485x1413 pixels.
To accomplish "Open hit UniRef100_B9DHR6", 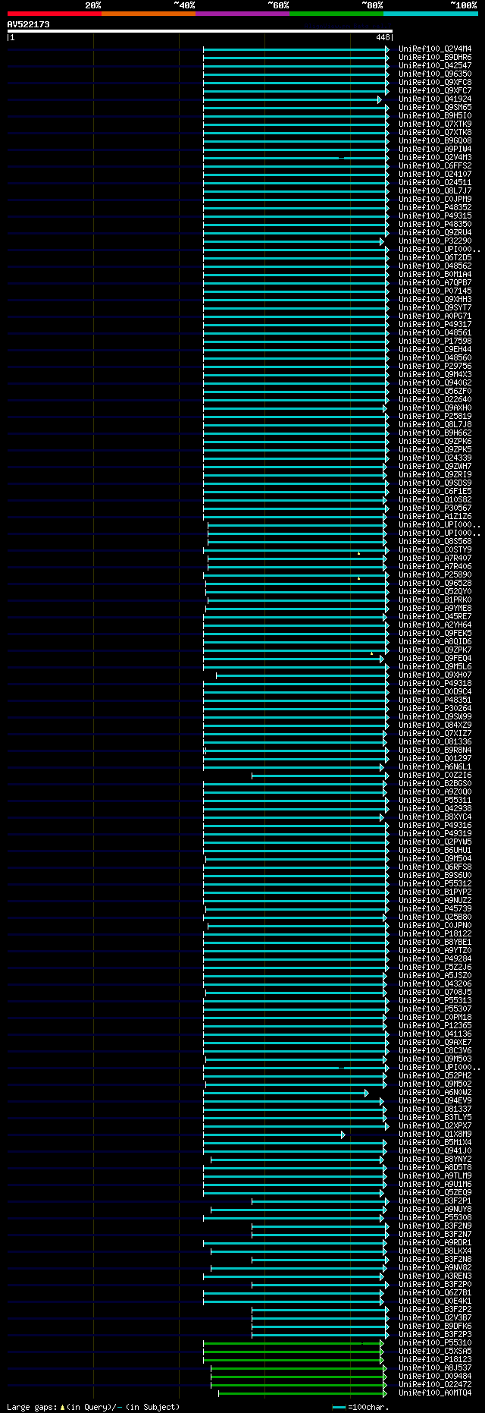I will point(435,58).
